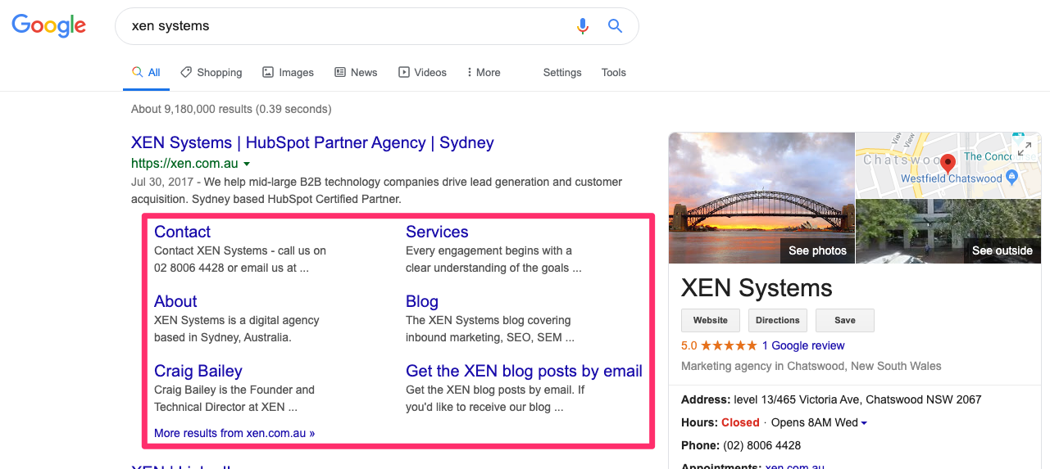Screen dimensions: 1050x469
Task: Open the Services sitelink
Action: 437,232
